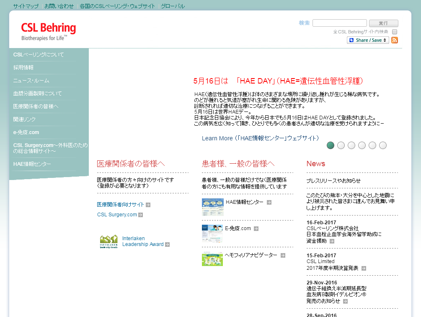Select the fourth carousel dot
Image resolution: width=421 pixels, height=317 pixels.
(362, 145)
